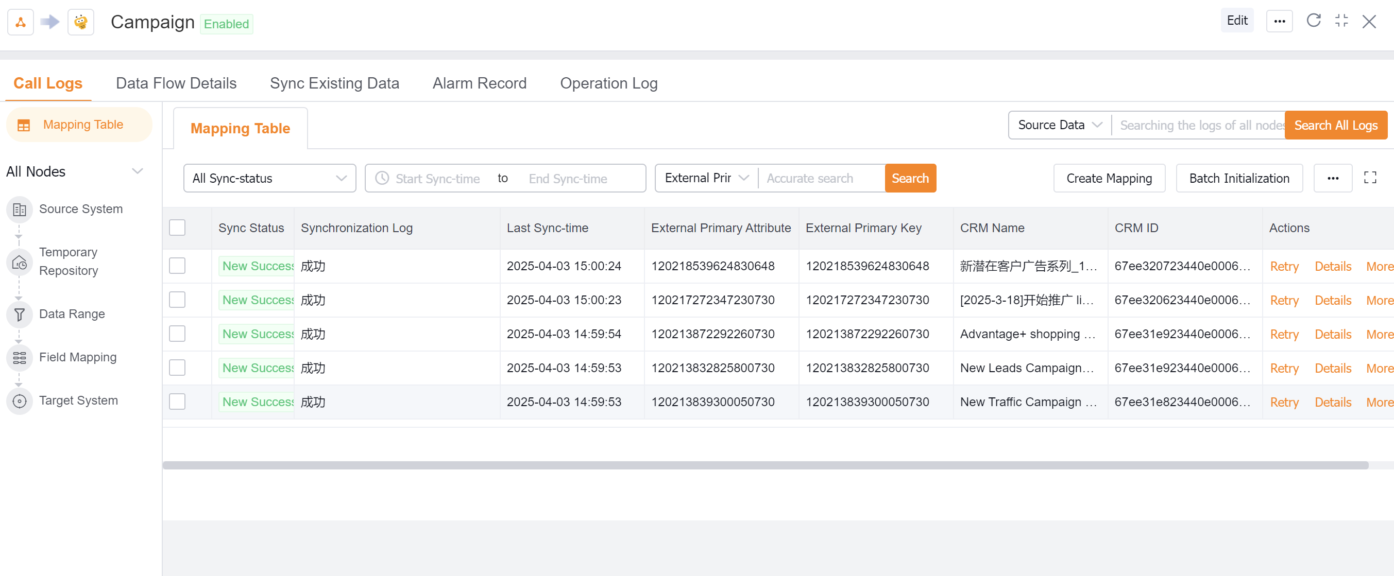Expand the Source Data dropdown

pos(1059,126)
